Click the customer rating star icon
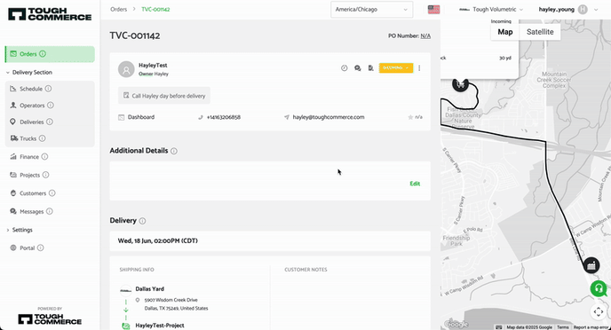 click(410, 117)
